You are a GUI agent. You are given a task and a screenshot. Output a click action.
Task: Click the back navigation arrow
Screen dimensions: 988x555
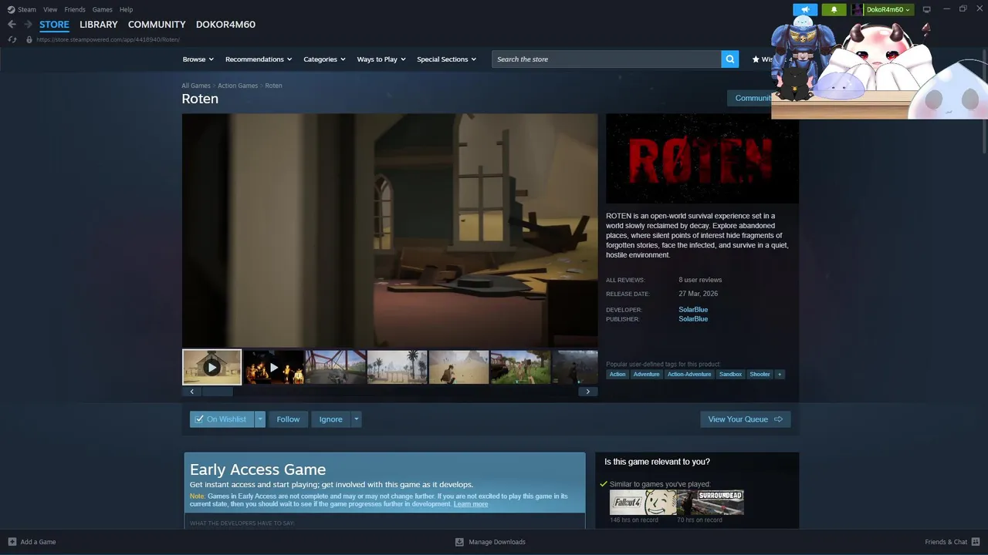click(x=12, y=25)
